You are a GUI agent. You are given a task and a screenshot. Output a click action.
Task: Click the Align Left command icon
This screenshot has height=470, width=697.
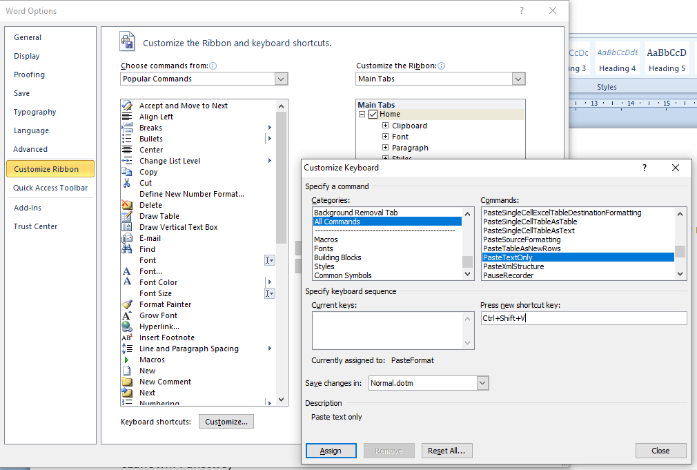click(127, 117)
